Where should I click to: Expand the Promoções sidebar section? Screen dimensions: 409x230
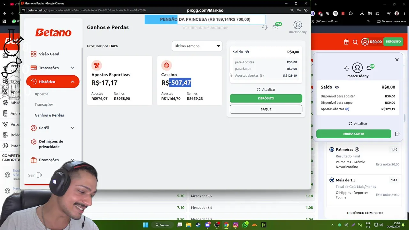coord(73,160)
